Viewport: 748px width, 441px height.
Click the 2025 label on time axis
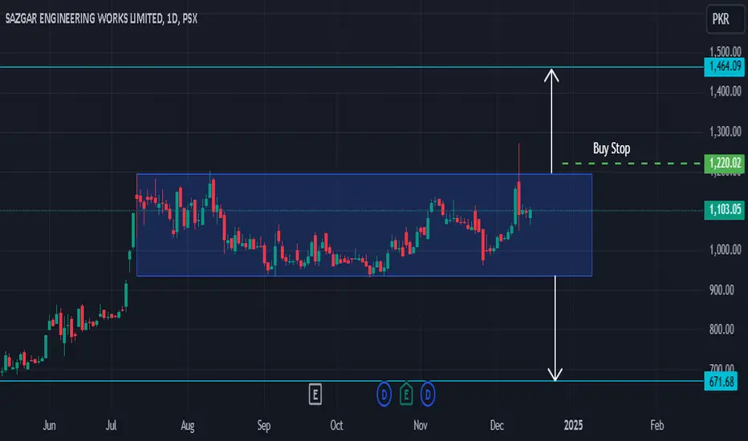tap(573, 425)
